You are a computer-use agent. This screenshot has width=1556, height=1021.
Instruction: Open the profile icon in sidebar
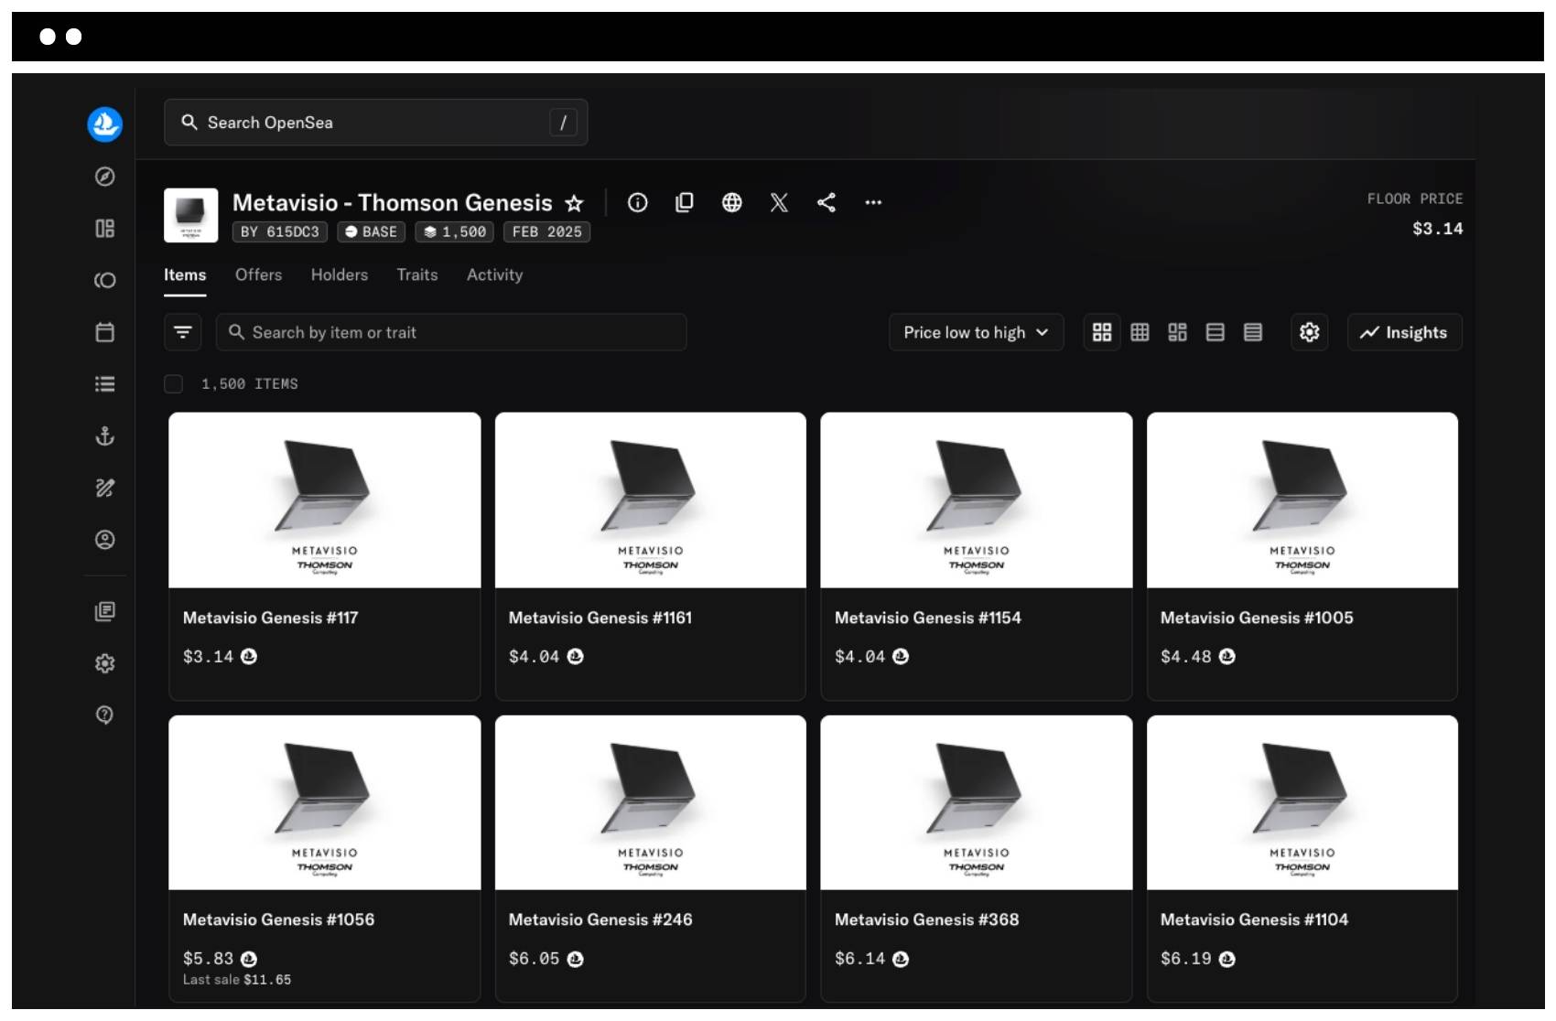[105, 540]
